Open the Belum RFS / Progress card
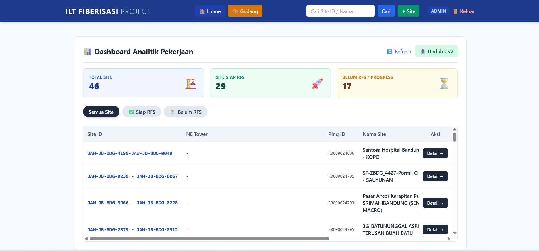The width and height of the screenshot is (539, 251). pyautogui.click(x=397, y=83)
